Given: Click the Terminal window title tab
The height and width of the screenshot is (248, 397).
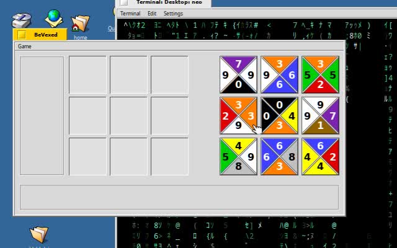Looking at the screenshot, I should coord(163,2).
